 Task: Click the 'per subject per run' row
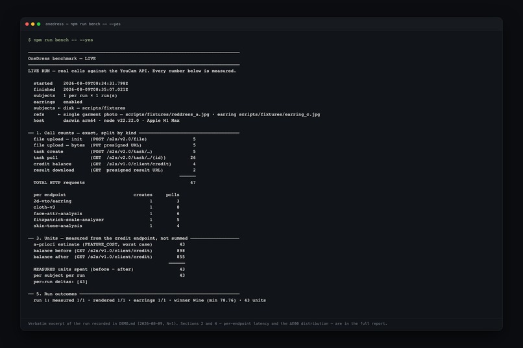pos(109,275)
